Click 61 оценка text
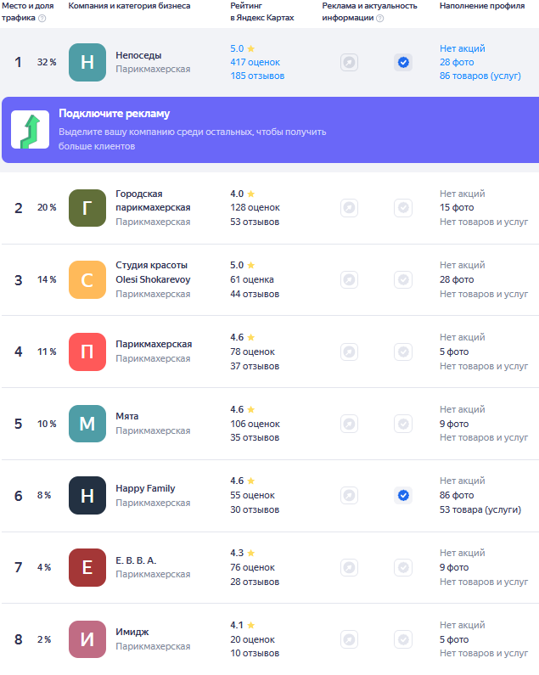The width and height of the screenshot is (539, 675). [x=252, y=279]
